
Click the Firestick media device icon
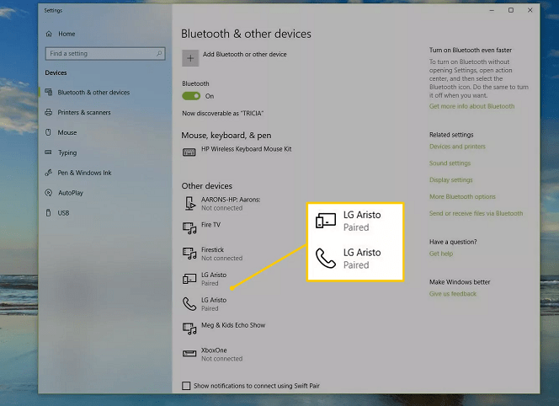click(x=189, y=254)
